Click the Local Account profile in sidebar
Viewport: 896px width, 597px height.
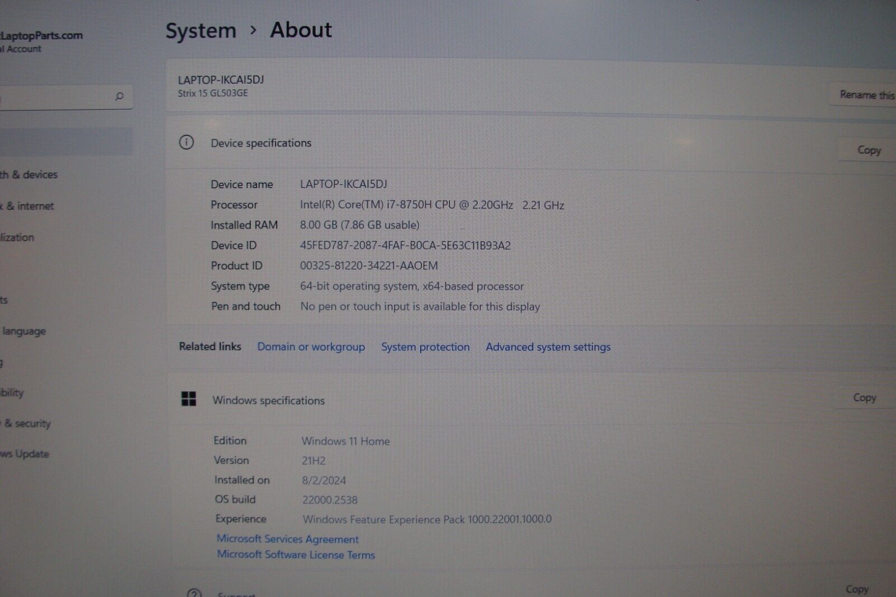42,41
